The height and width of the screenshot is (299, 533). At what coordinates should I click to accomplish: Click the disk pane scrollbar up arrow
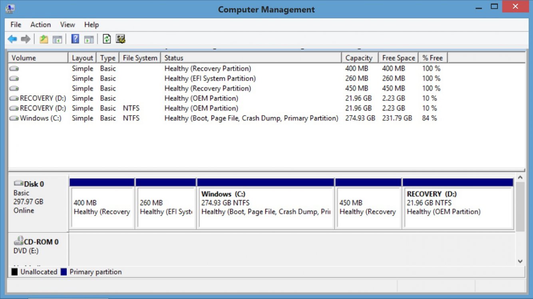pos(520,177)
